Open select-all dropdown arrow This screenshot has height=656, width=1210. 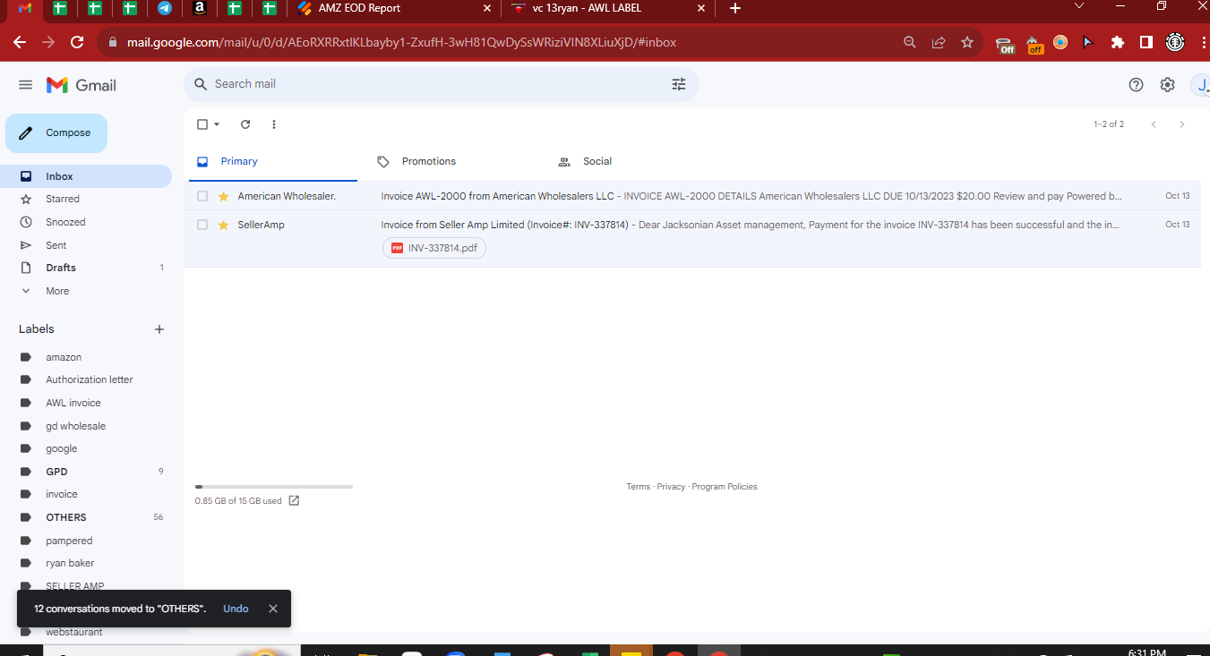point(217,124)
